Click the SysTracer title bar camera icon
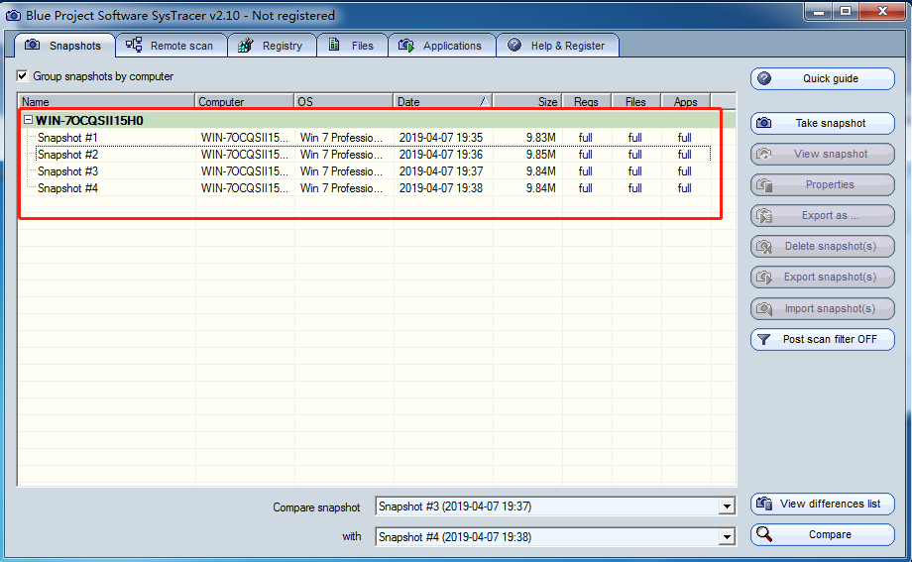The width and height of the screenshot is (912, 562). coord(13,16)
